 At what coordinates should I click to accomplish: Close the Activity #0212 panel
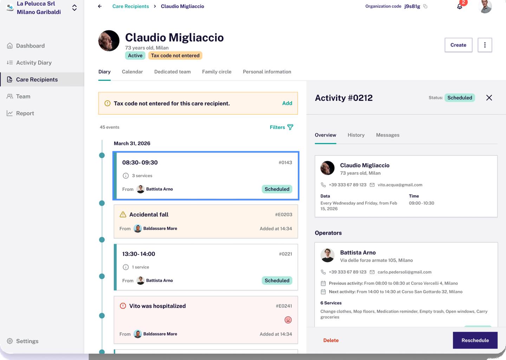tap(489, 98)
